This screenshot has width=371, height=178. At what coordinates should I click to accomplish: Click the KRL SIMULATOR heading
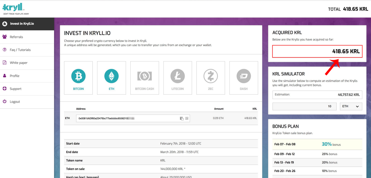(x=289, y=74)
